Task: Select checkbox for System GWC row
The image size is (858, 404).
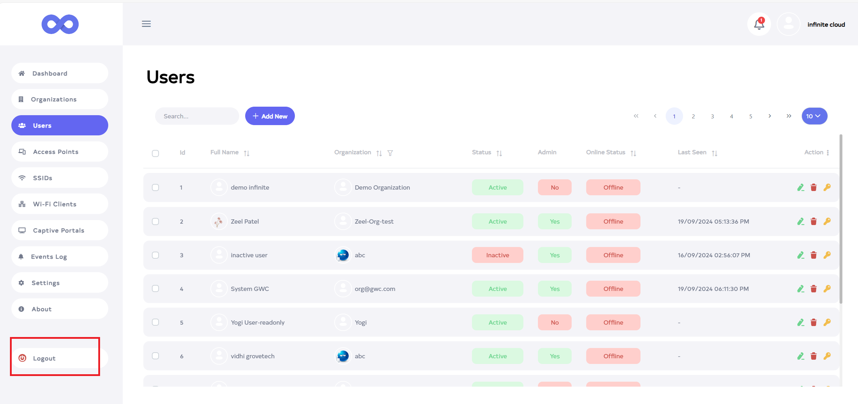Action: (155, 288)
